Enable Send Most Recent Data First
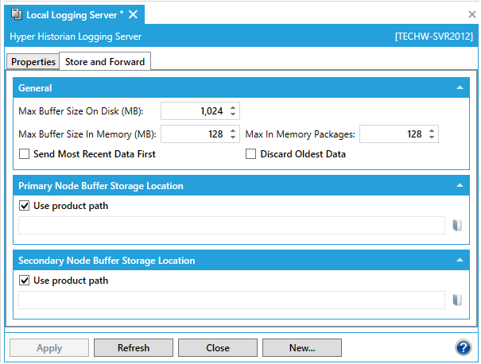This screenshot has width=481, height=364. (25, 154)
